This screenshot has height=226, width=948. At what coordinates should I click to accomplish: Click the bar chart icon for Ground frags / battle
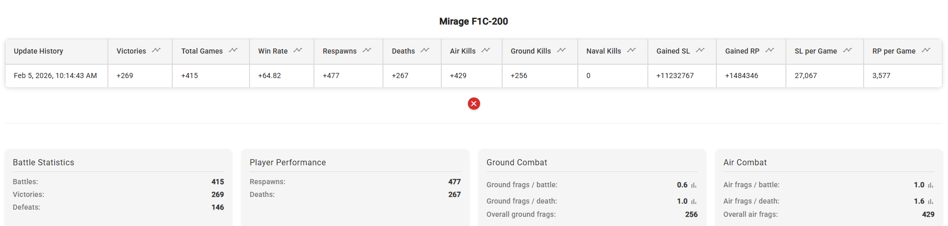[x=694, y=185]
